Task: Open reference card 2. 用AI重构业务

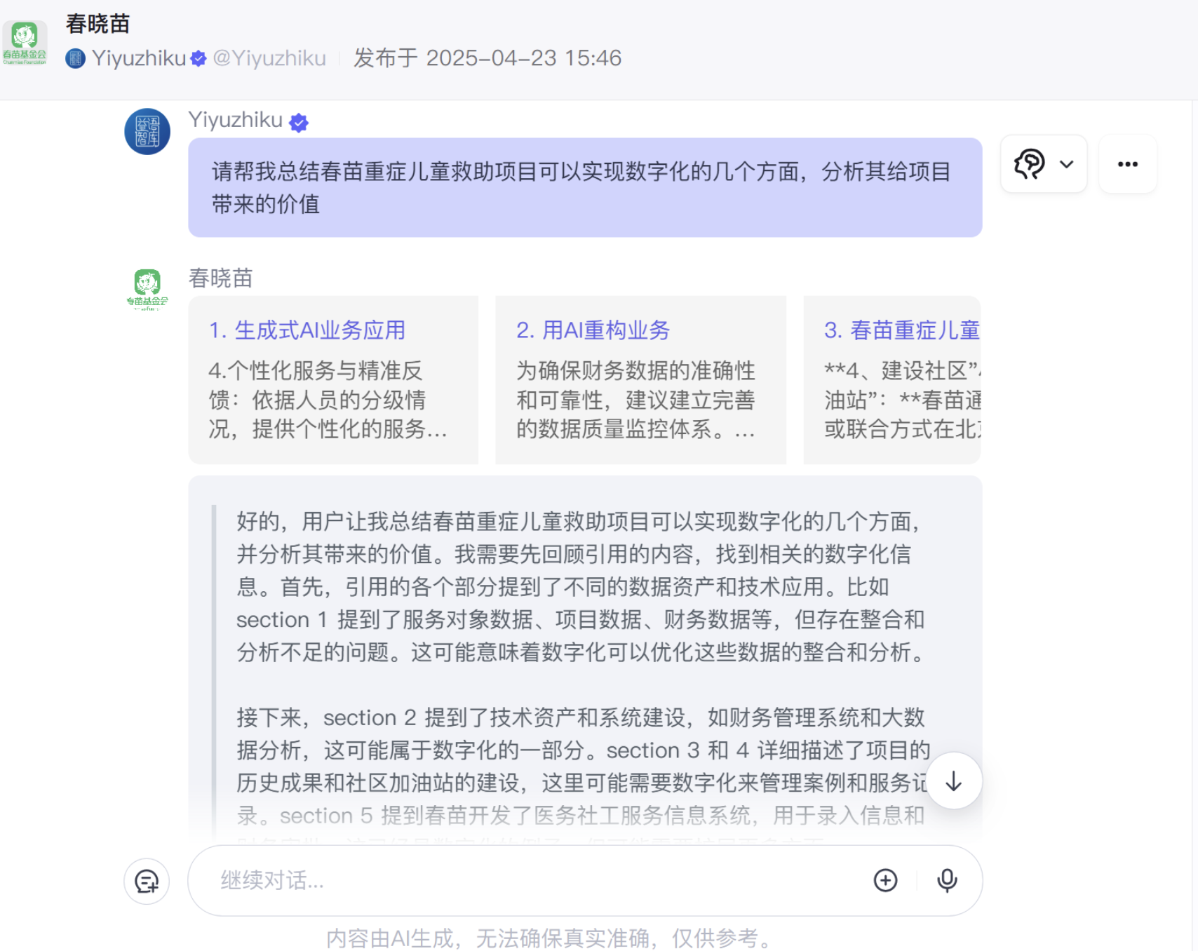Action: 640,379
